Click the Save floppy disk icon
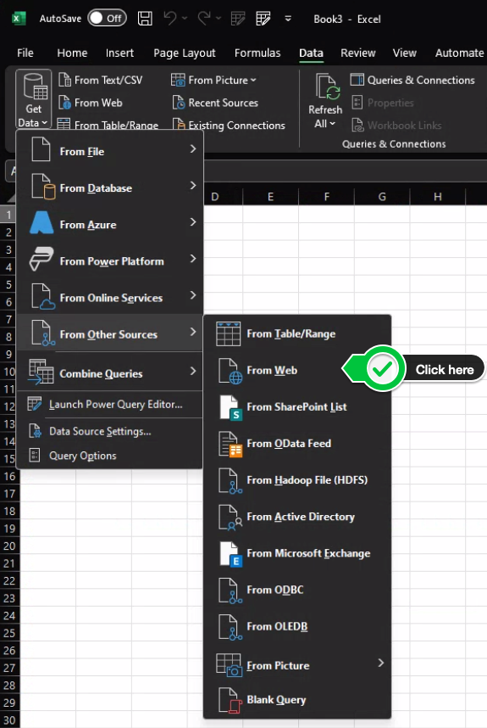The image size is (487, 728). click(x=145, y=19)
